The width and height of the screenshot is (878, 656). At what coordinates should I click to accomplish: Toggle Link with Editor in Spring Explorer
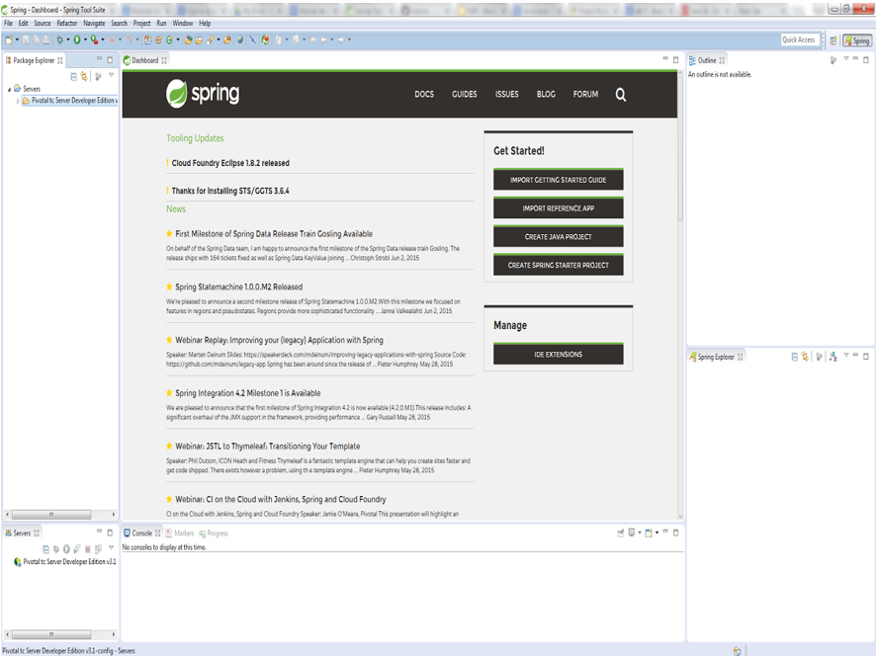click(805, 357)
